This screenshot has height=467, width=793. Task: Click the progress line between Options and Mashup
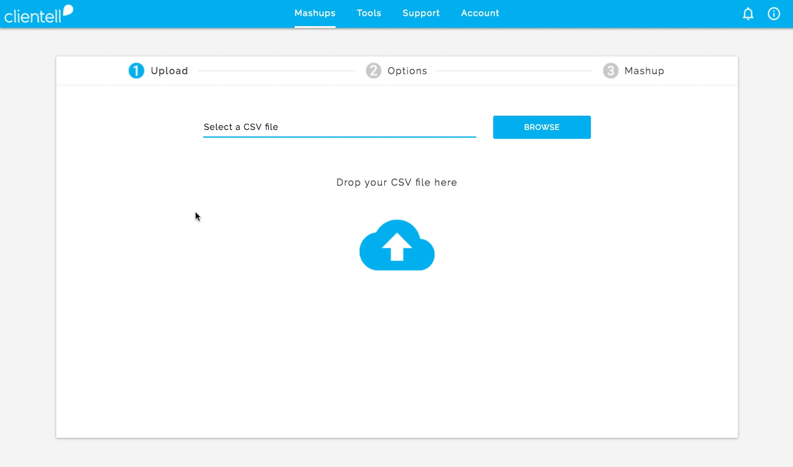click(x=514, y=71)
